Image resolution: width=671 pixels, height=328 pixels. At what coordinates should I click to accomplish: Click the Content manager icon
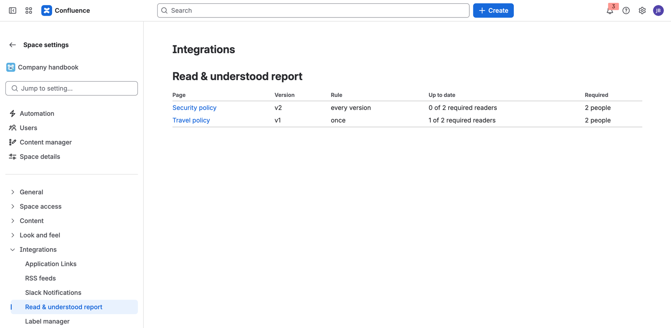coord(13,142)
